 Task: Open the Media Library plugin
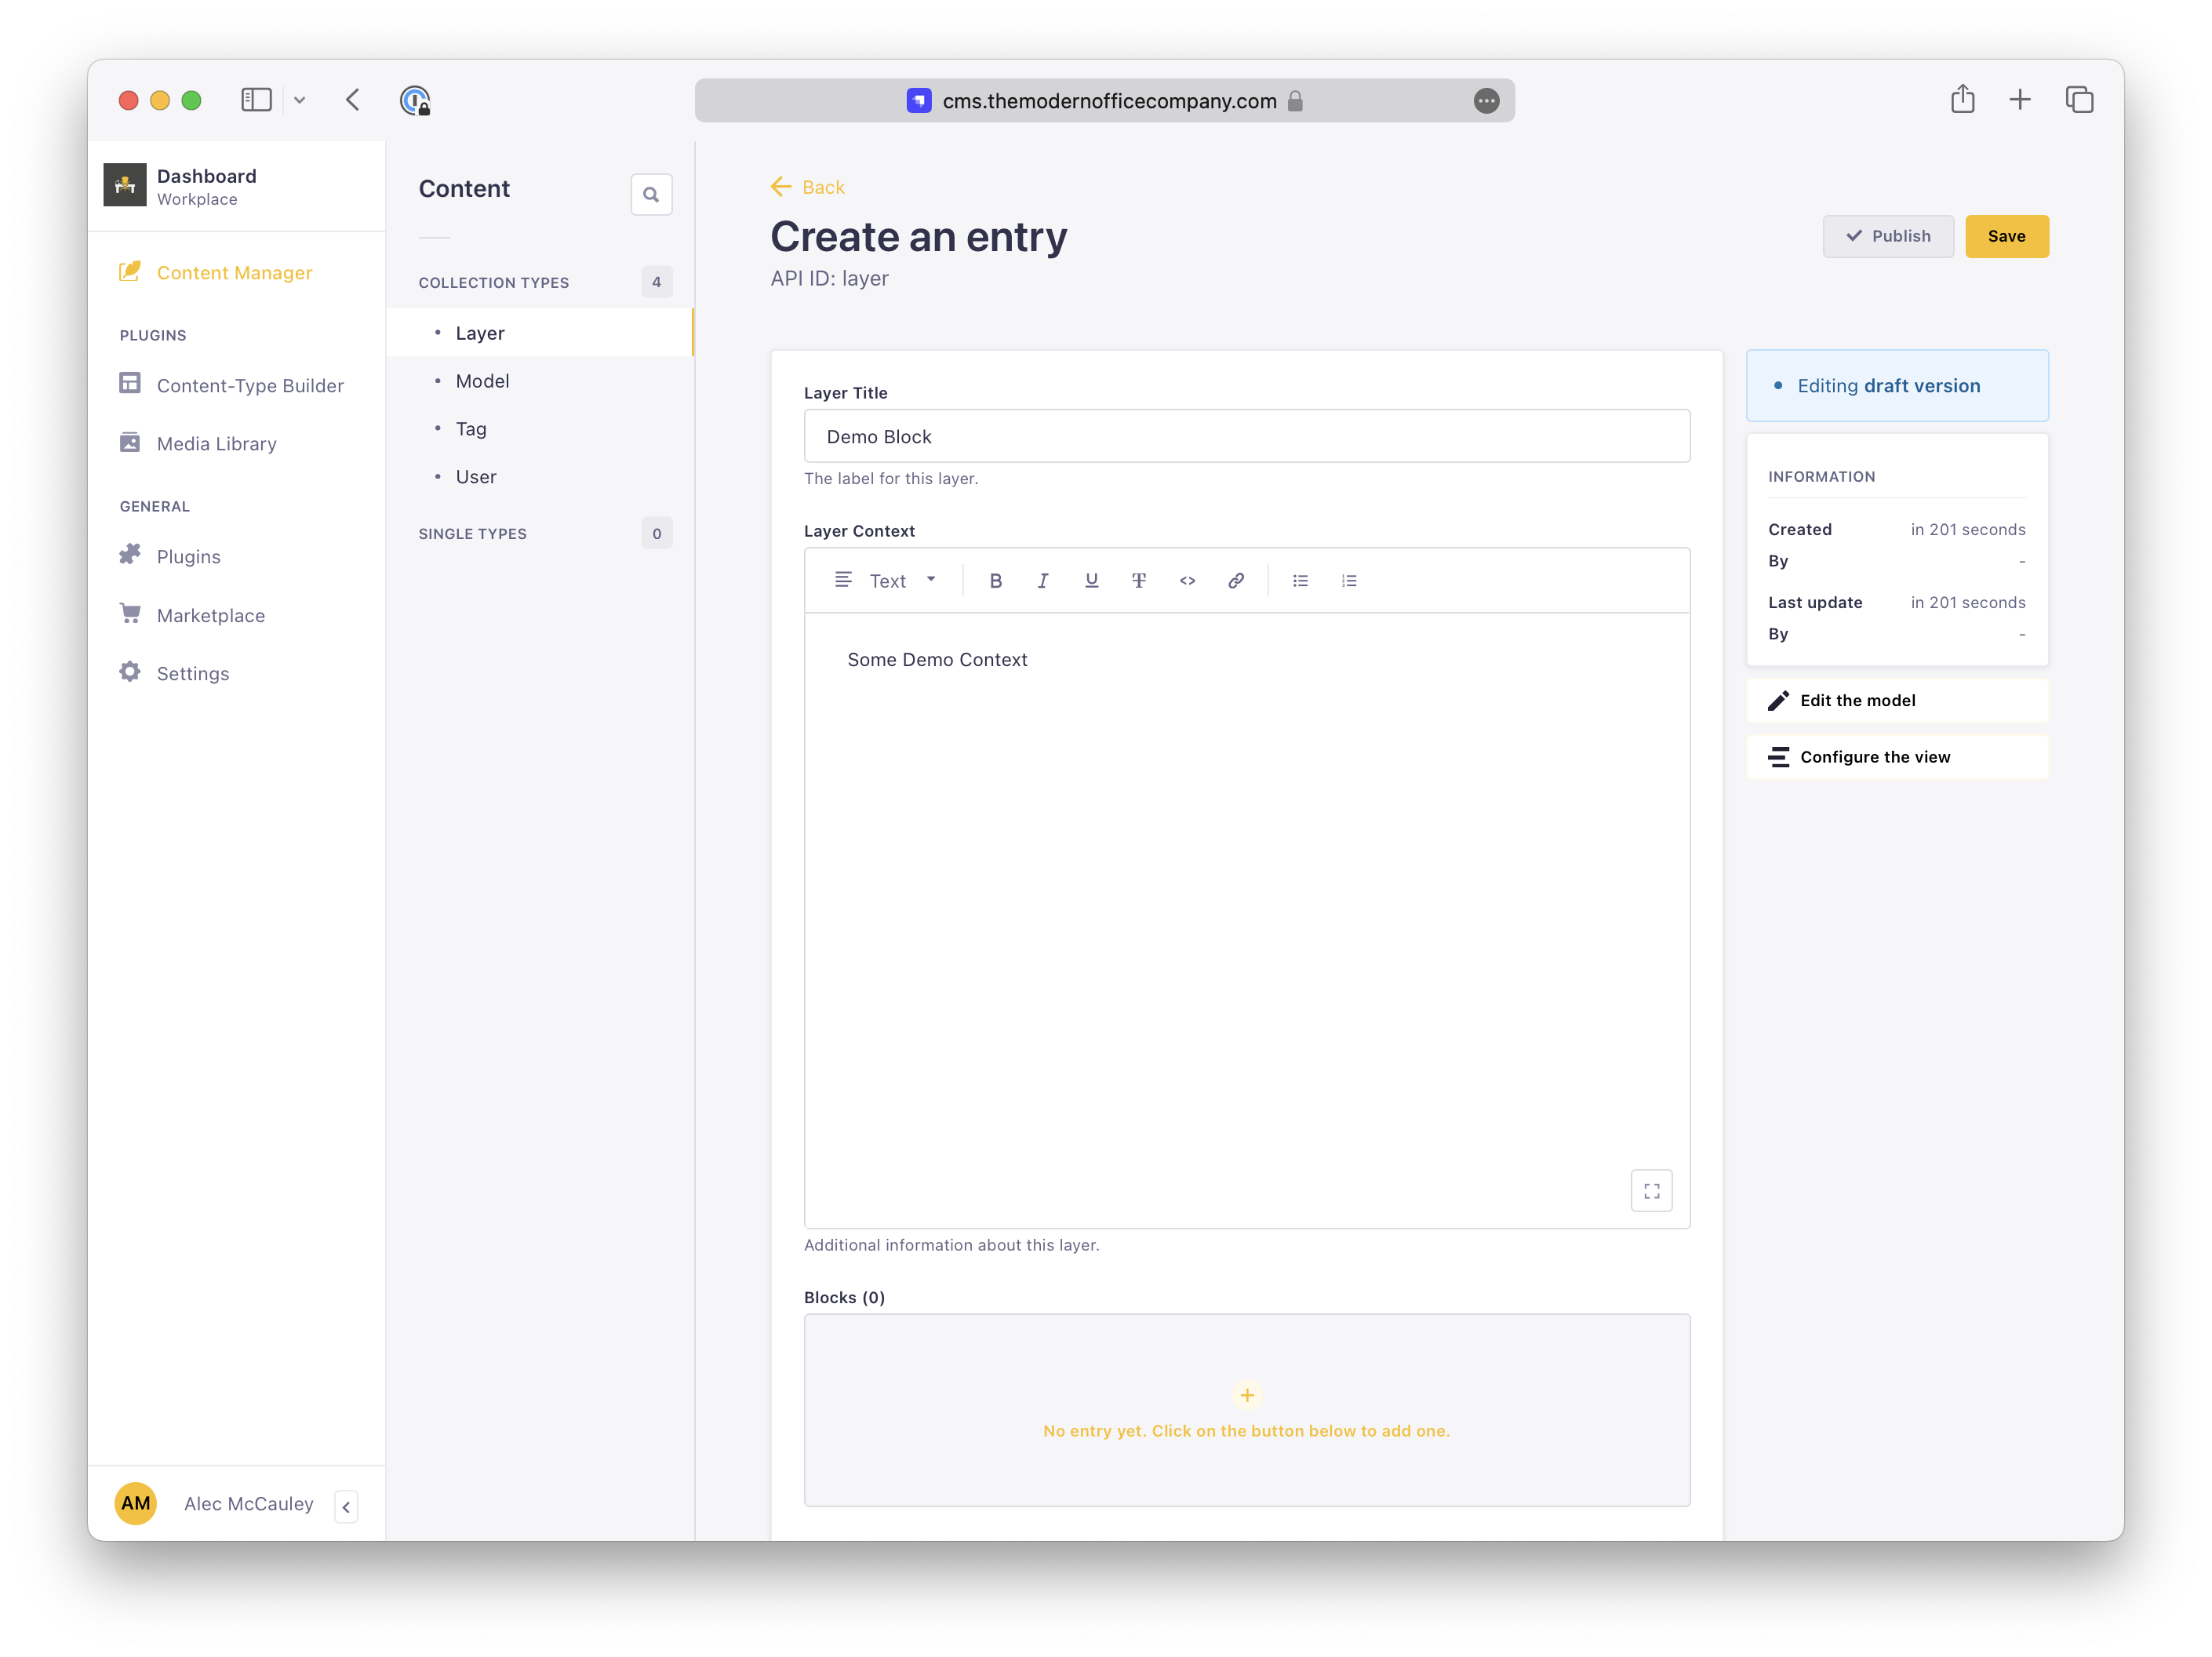tap(216, 444)
